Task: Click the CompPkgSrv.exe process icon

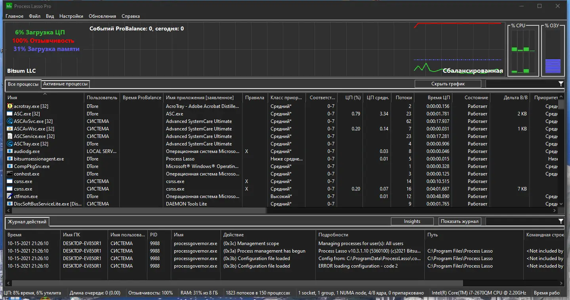Action: 10,166
